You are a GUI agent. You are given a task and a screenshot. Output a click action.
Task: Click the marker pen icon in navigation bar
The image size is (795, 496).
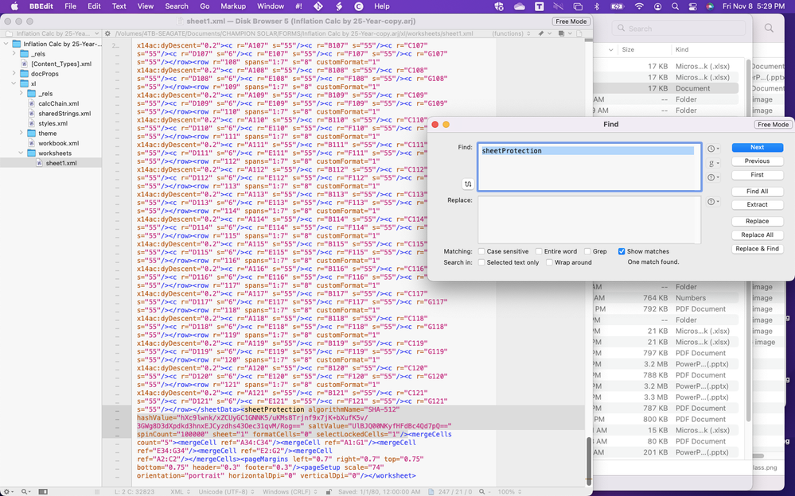point(542,33)
